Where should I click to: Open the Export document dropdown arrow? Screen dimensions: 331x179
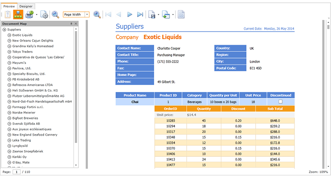(x=158, y=14)
